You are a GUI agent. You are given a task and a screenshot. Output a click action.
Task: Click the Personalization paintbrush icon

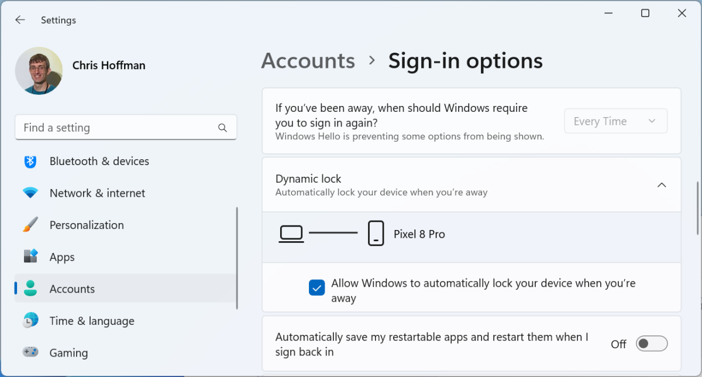tap(30, 225)
